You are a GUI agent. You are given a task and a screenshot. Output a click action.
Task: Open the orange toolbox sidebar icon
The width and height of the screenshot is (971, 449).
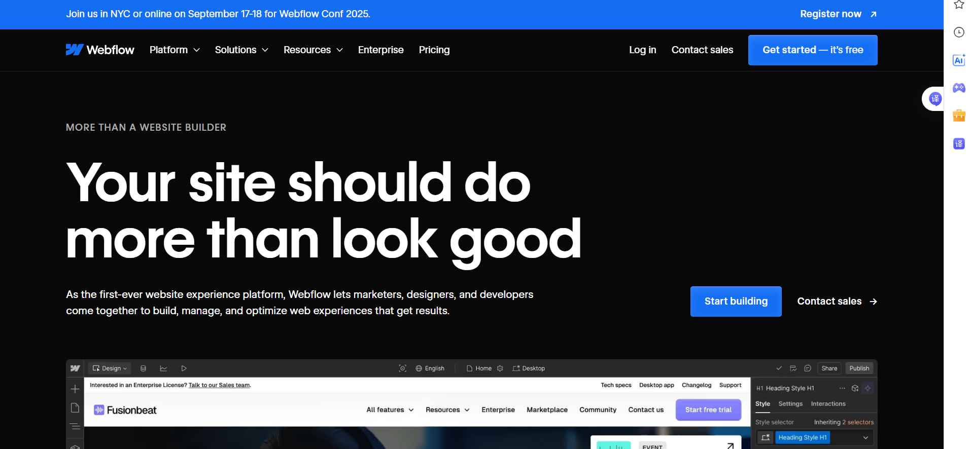[x=959, y=116]
